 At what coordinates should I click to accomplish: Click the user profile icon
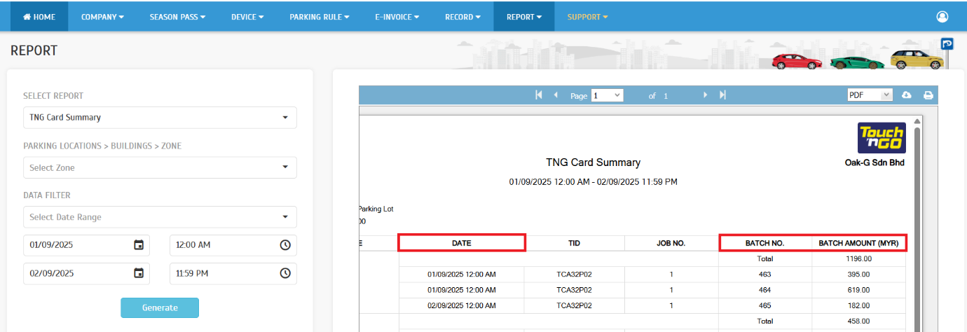coord(942,16)
